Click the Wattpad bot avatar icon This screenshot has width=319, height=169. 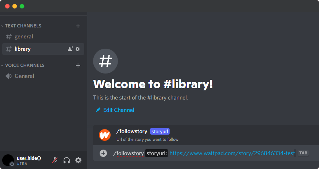point(105,135)
